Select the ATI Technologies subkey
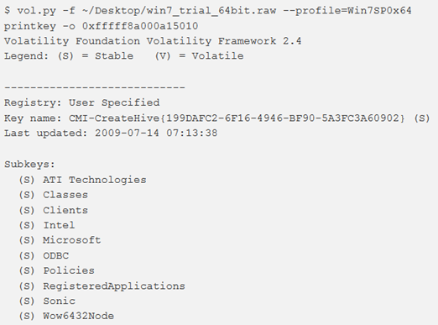438x325 pixels. pos(95,180)
